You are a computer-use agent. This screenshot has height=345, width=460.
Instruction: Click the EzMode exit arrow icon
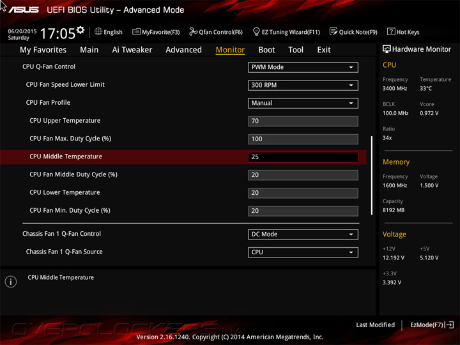[449, 325]
